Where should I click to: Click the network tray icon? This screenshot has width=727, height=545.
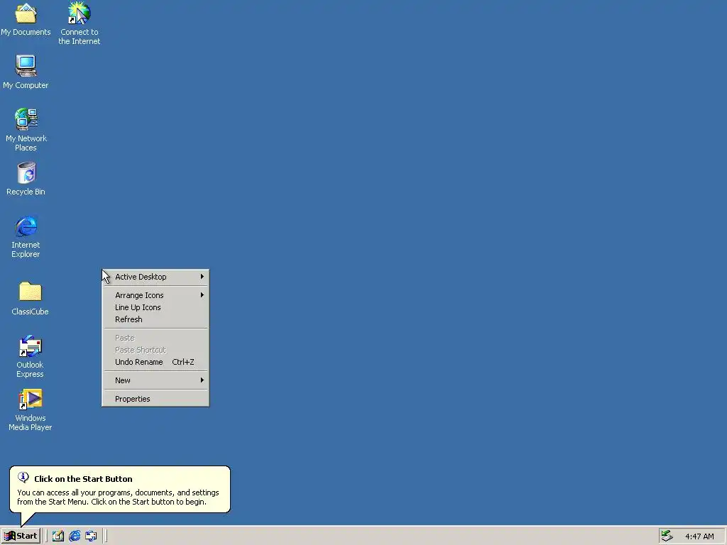click(x=667, y=536)
